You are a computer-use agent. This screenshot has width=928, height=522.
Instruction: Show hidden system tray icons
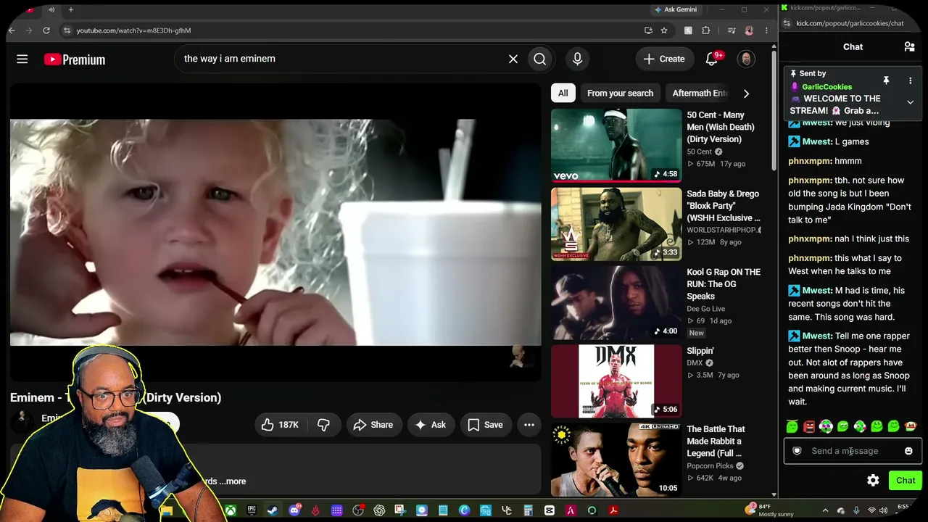825,510
